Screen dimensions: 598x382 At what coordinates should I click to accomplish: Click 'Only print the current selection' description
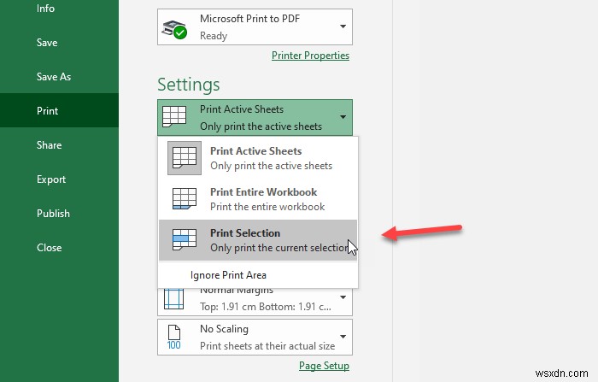tap(278, 248)
